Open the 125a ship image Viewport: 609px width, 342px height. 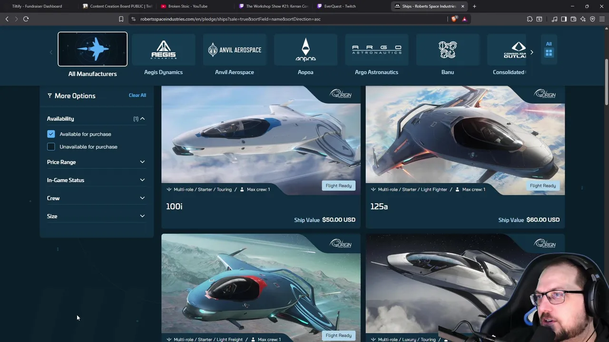click(465, 141)
